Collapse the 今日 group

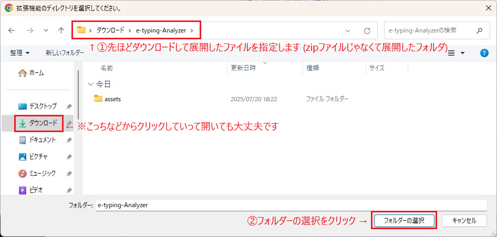[x=91, y=84]
